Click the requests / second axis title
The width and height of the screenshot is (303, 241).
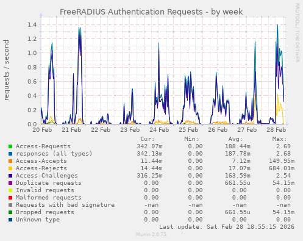[6, 70]
